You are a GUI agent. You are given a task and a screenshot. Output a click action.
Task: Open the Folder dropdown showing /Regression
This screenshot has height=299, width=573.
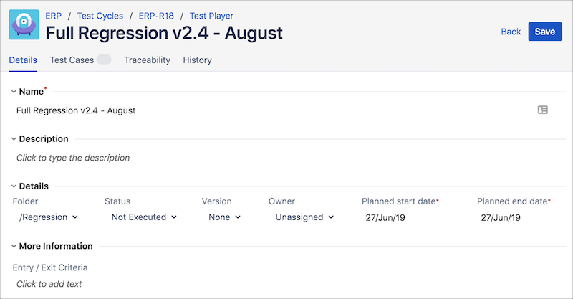49,217
